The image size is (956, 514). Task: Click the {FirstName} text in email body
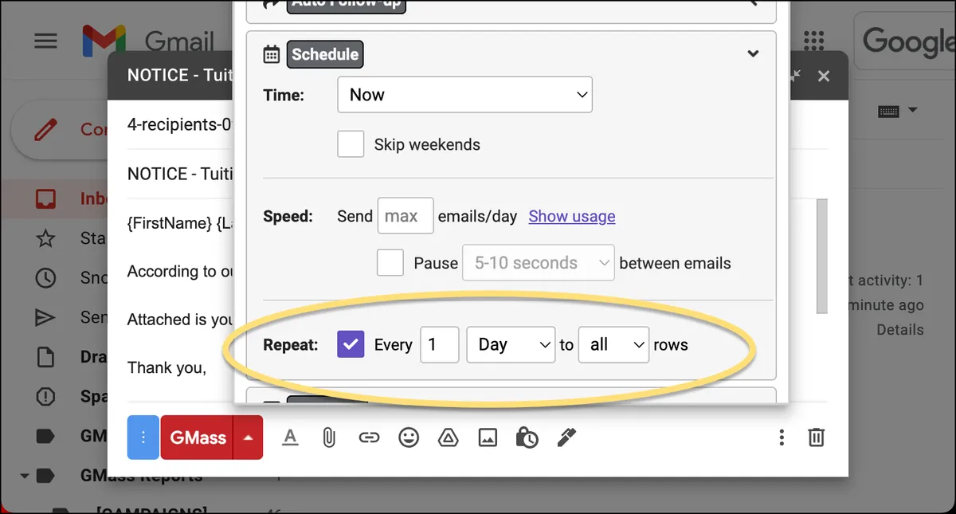click(x=170, y=223)
